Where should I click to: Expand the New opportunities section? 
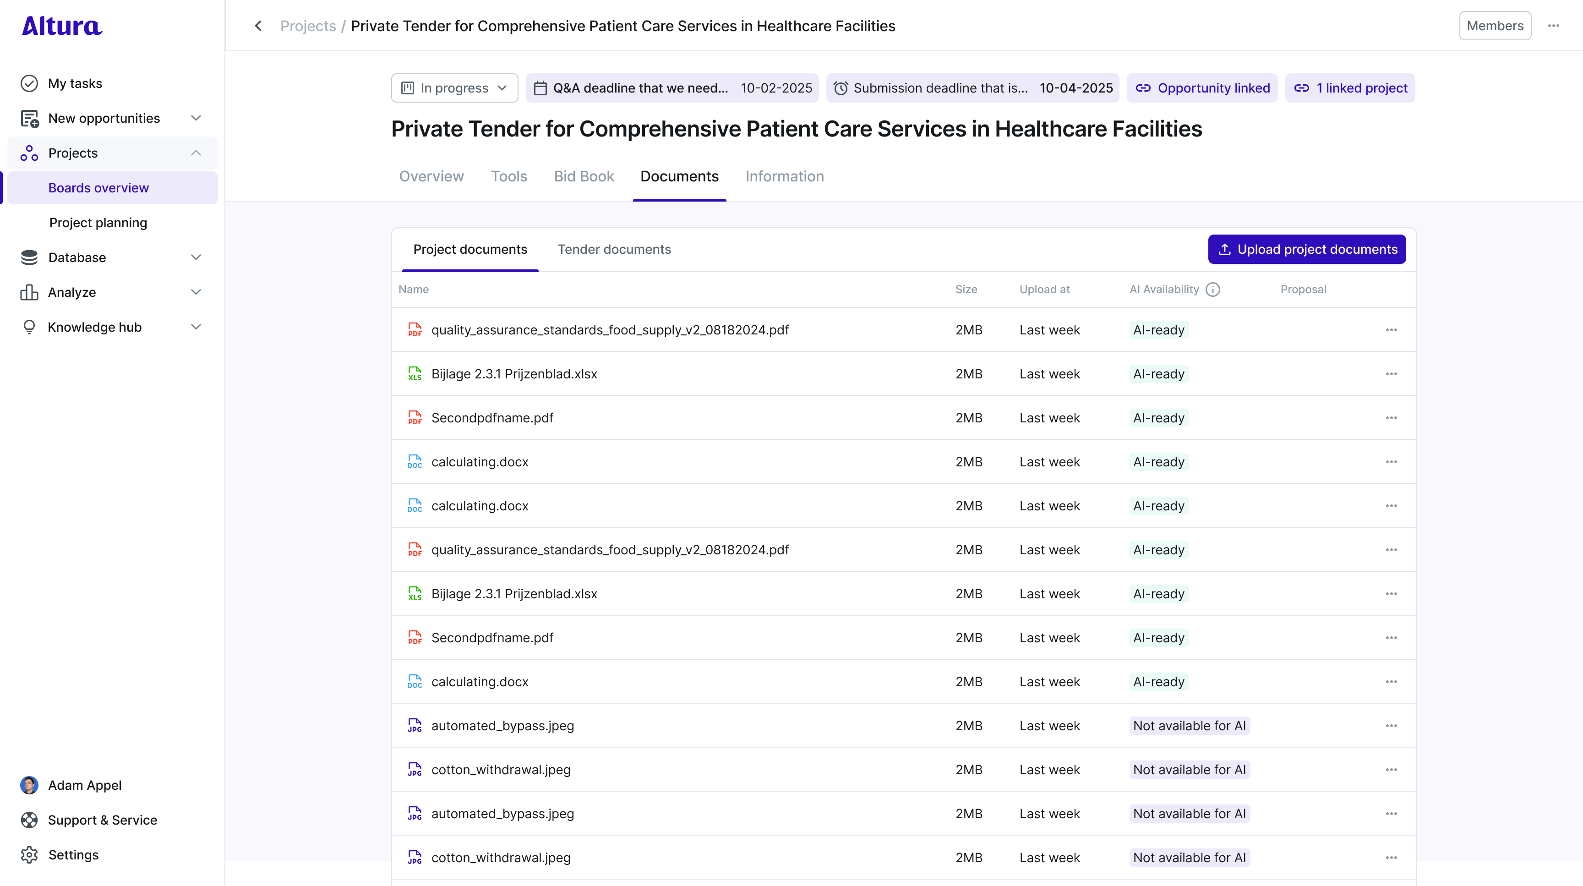tap(196, 118)
